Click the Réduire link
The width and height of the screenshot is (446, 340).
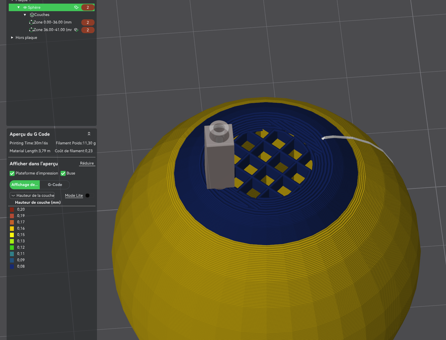click(87, 163)
